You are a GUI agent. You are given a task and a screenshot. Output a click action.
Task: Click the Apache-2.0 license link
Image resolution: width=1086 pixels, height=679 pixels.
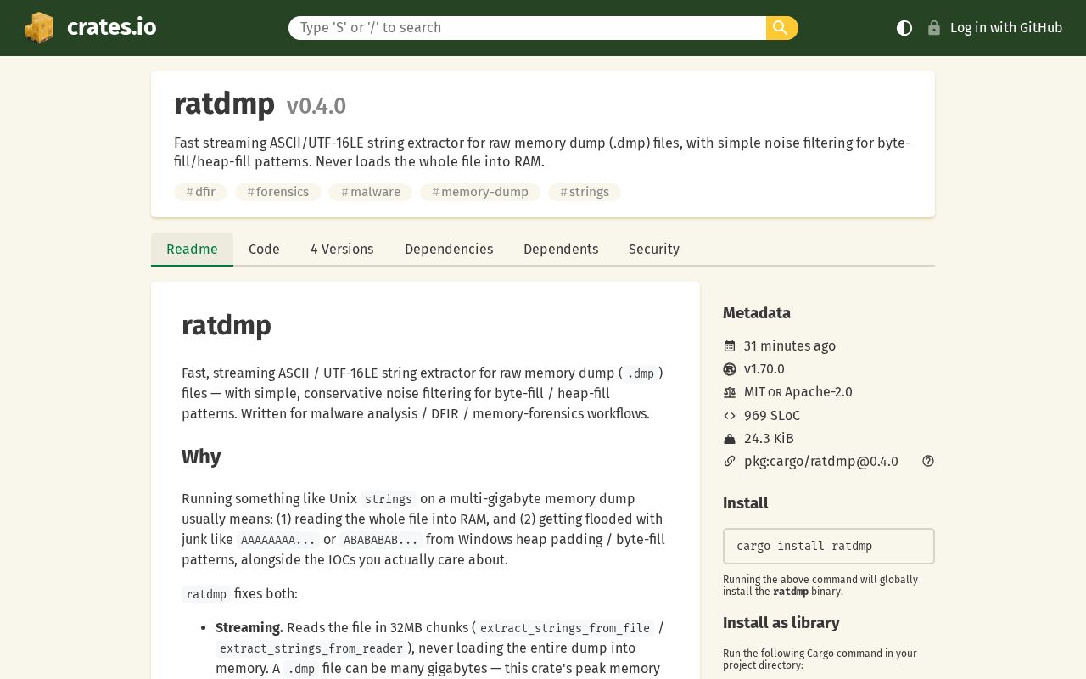coord(819,392)
